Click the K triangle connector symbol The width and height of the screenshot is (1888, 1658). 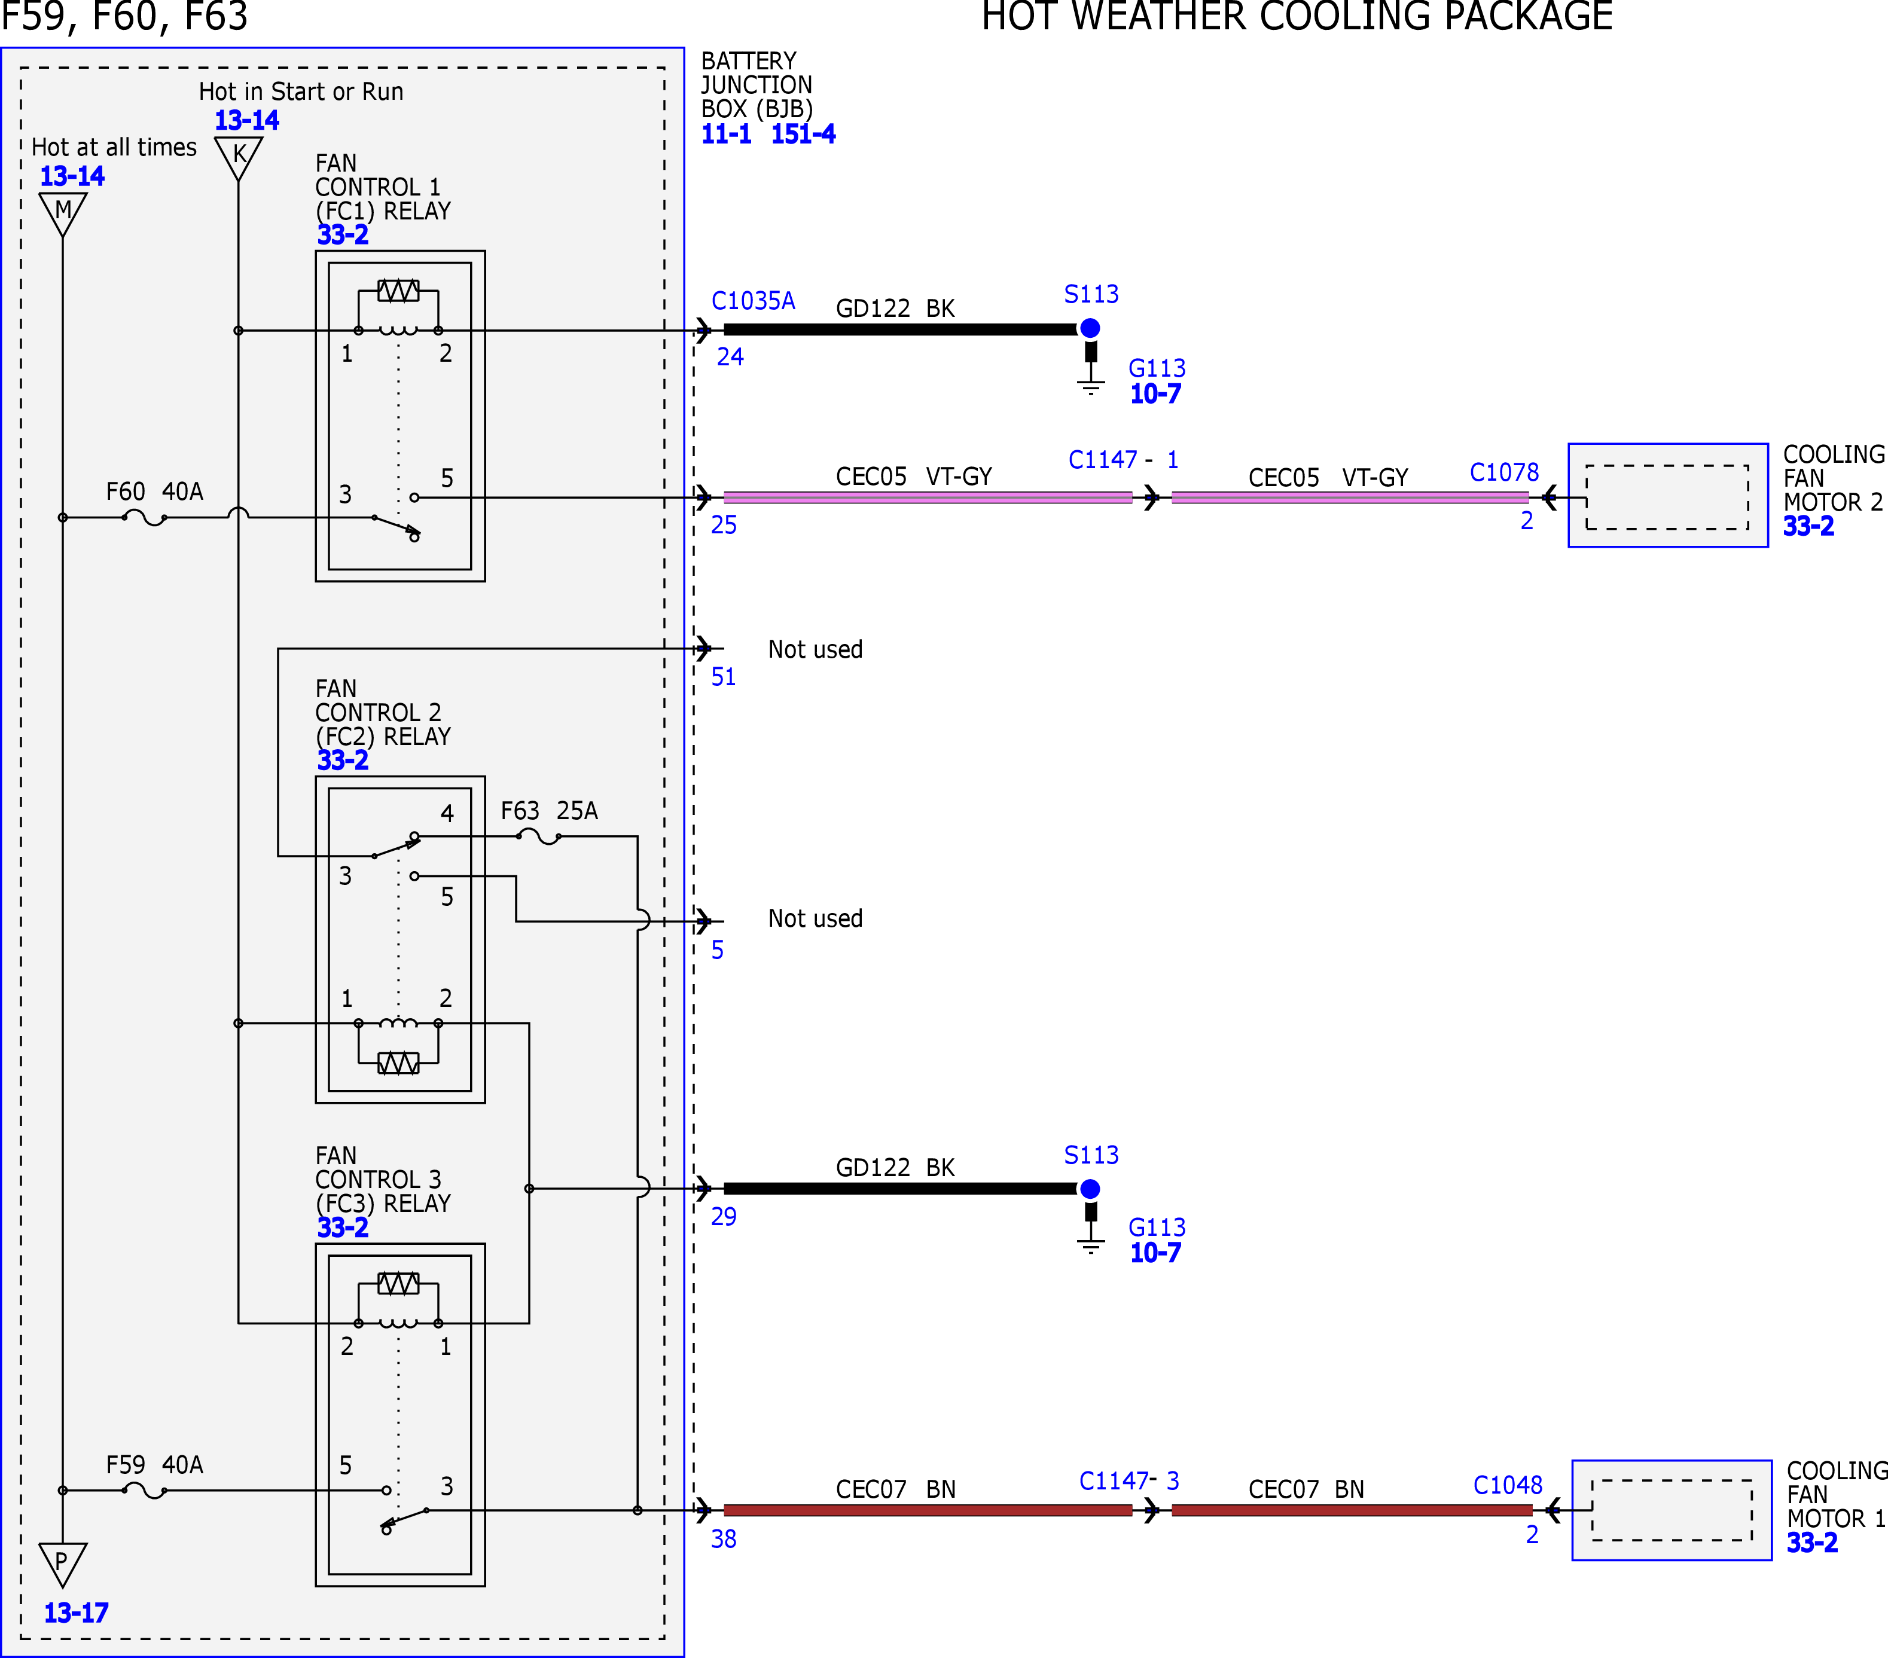(239, 155)
